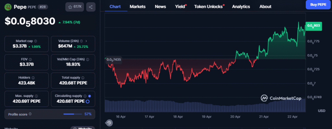332x129 pixels.
Task: Open Vol/Mkt Cap (24h) info icon
Action: (88, 59)
